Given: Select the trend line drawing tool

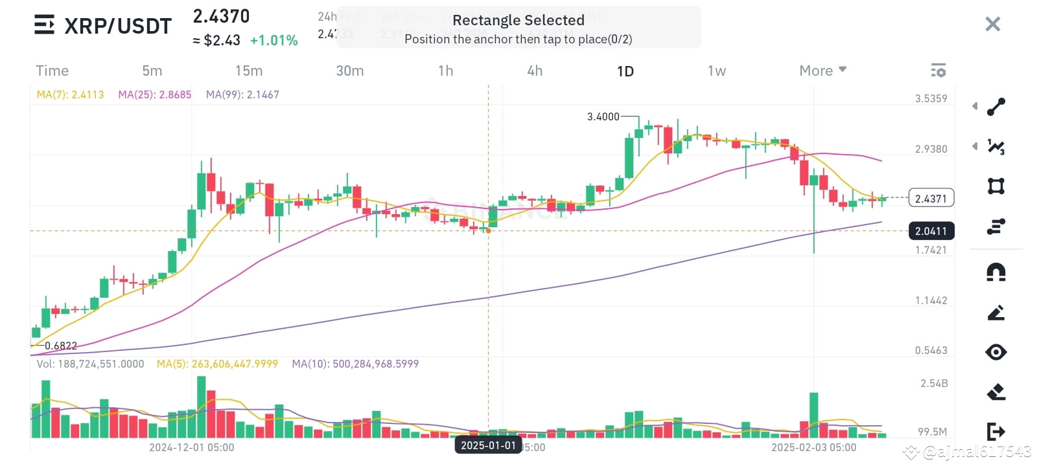Looking at the screenshot, I should (997, 105).
